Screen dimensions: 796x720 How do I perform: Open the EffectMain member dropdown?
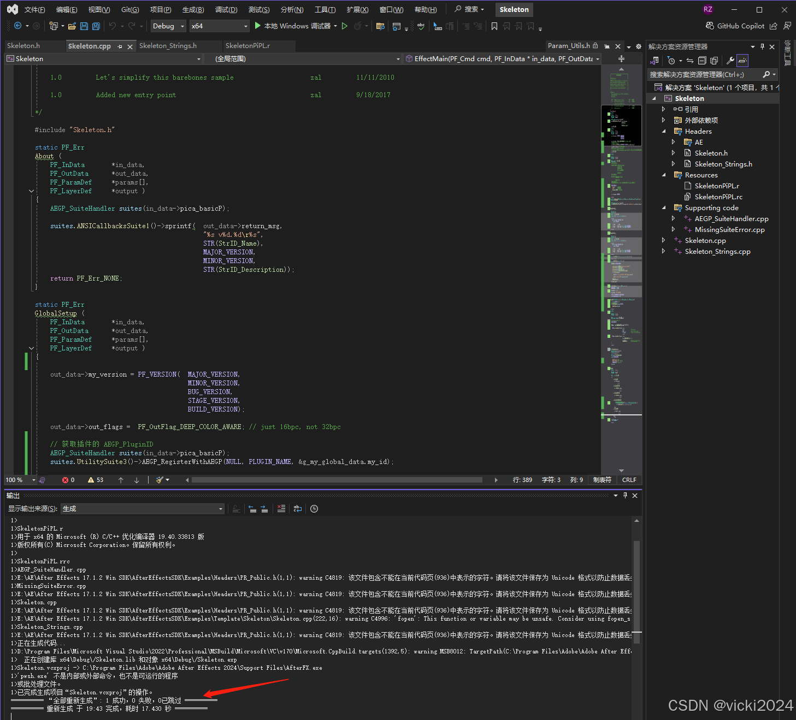(x=503, y=58)
